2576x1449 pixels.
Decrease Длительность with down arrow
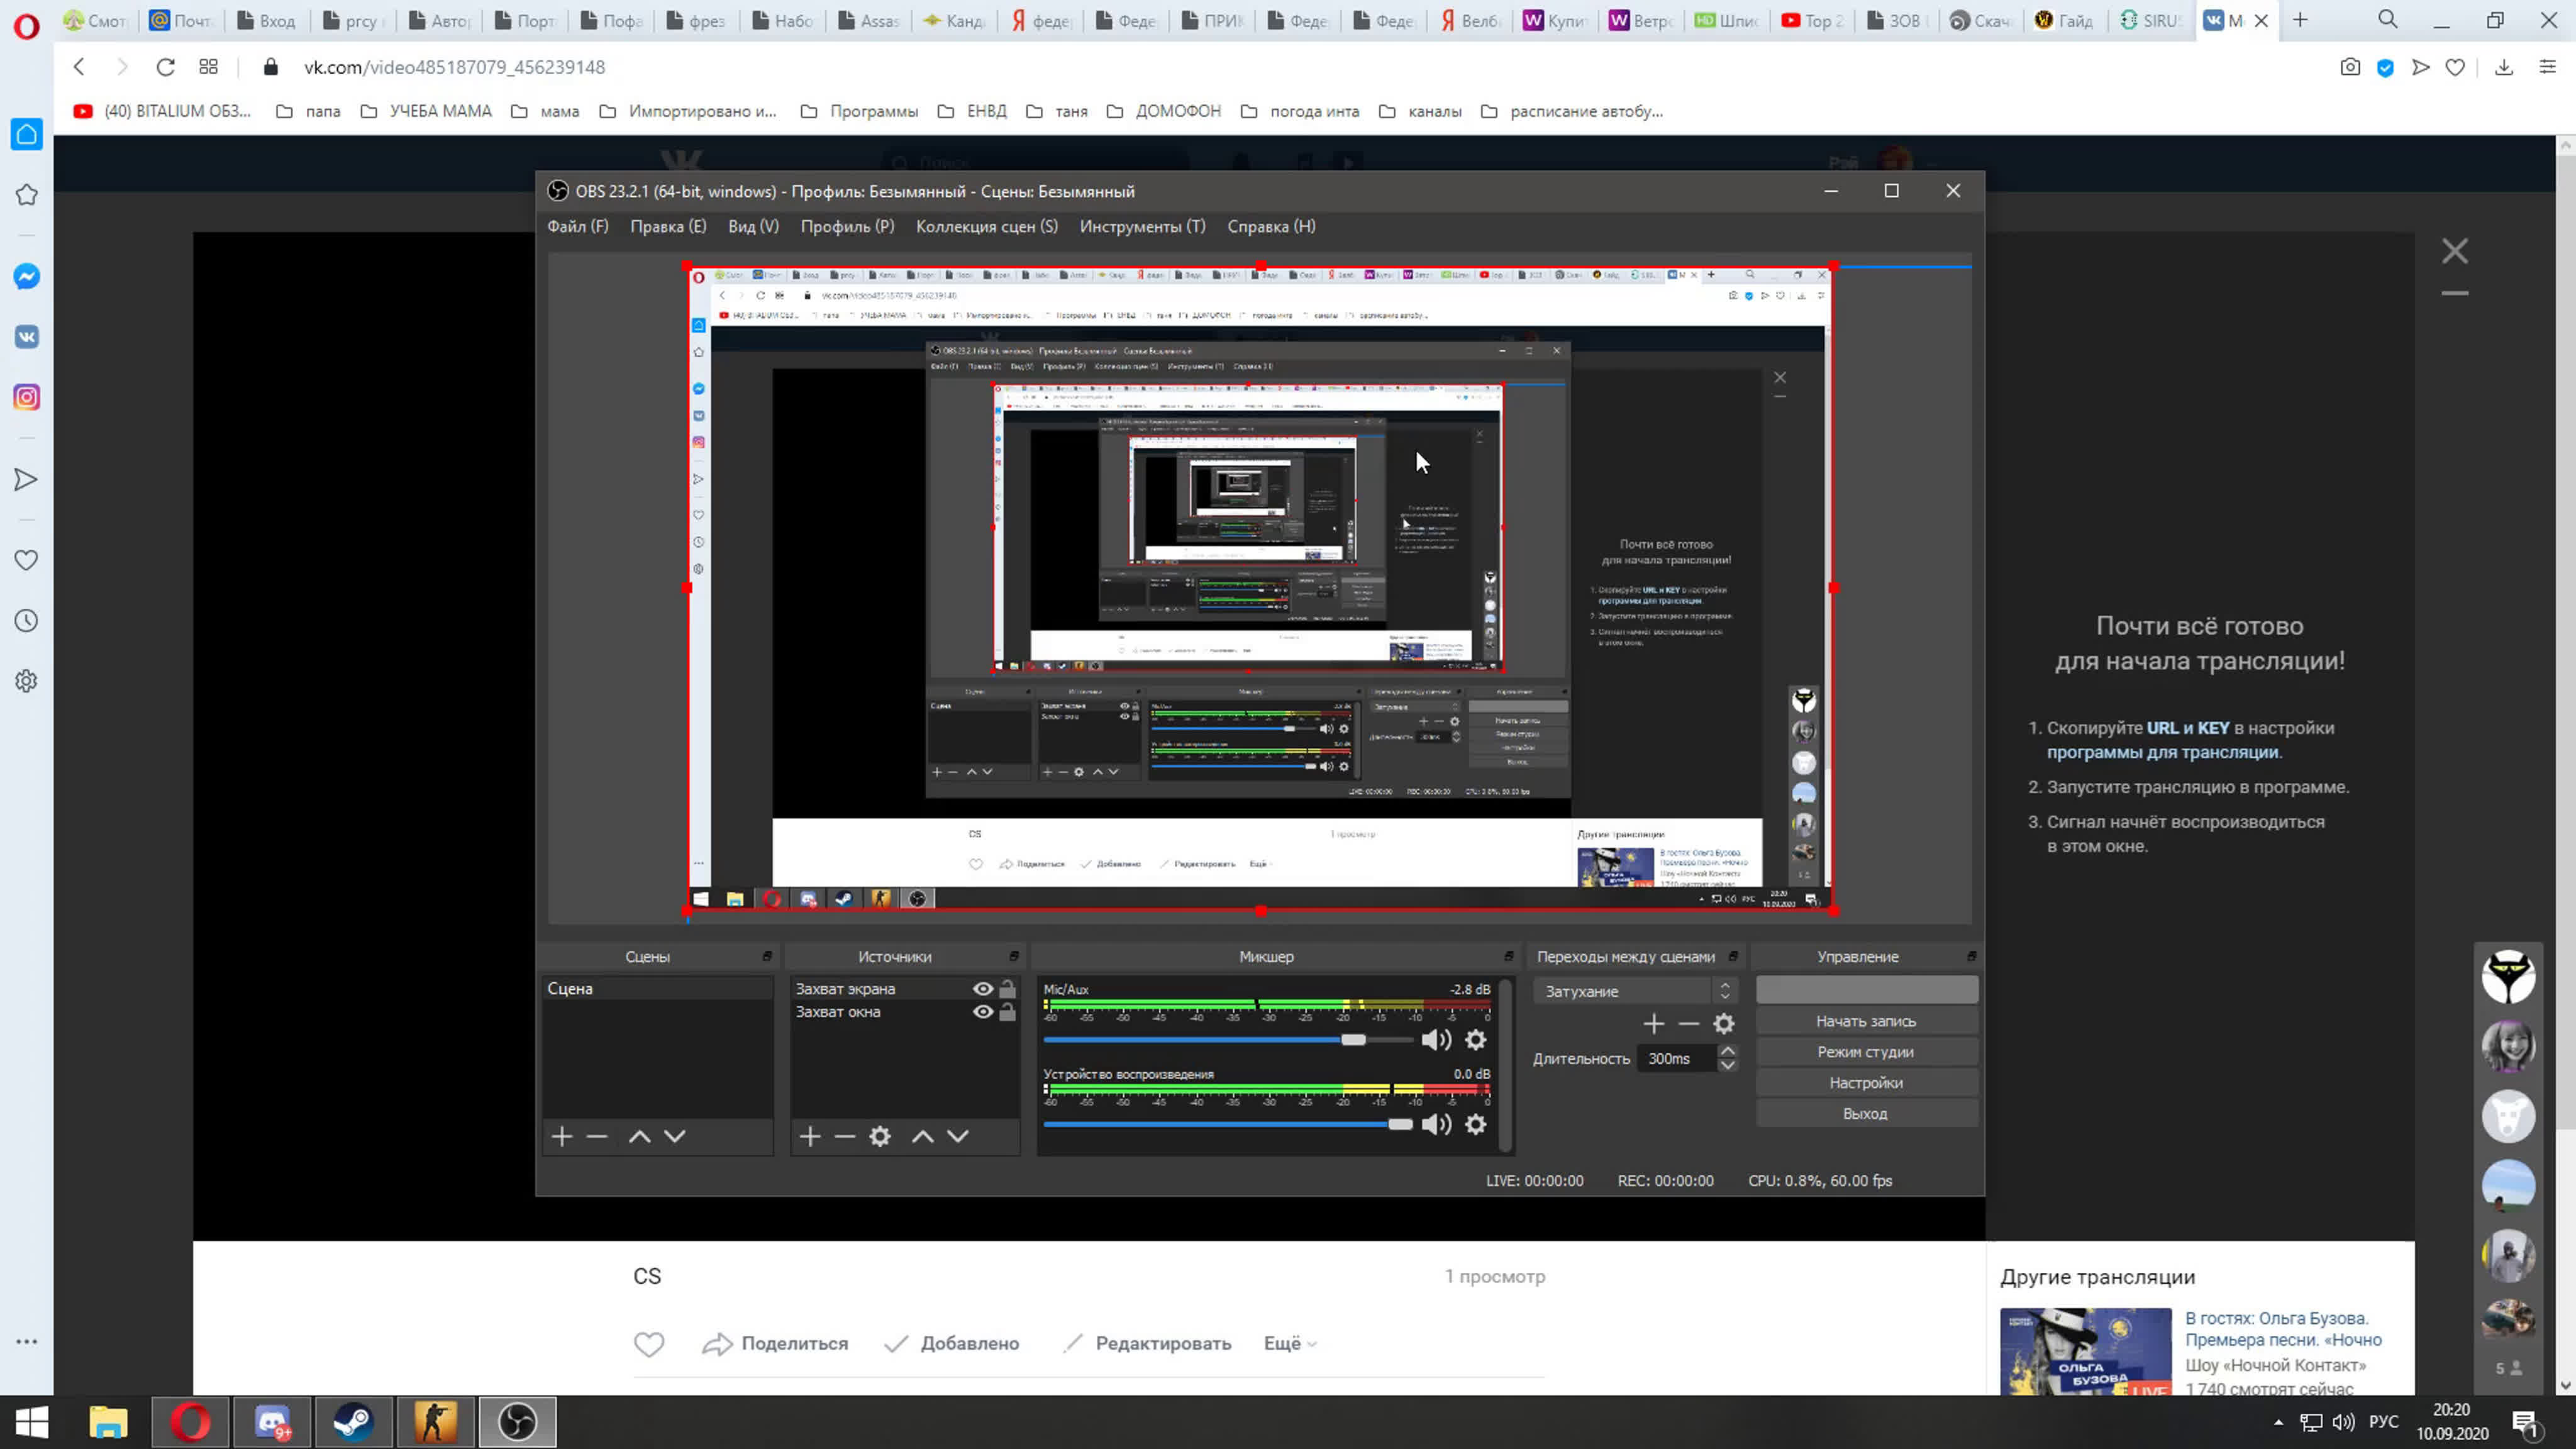point(1727,1065)
